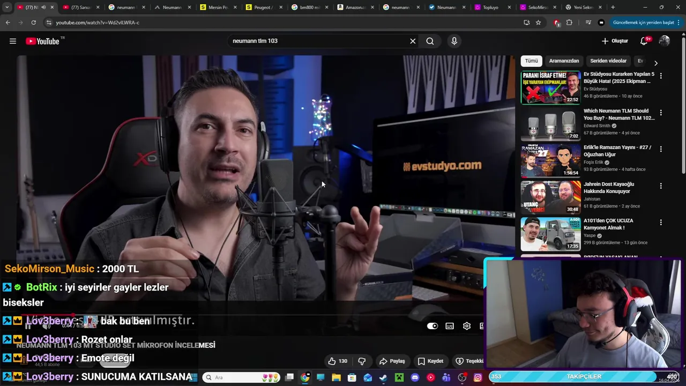This screenshot has width=686, height=386.
Task: Open more options for Jahrein Dost Kayaoğlu video
Action: click(661, 185)
